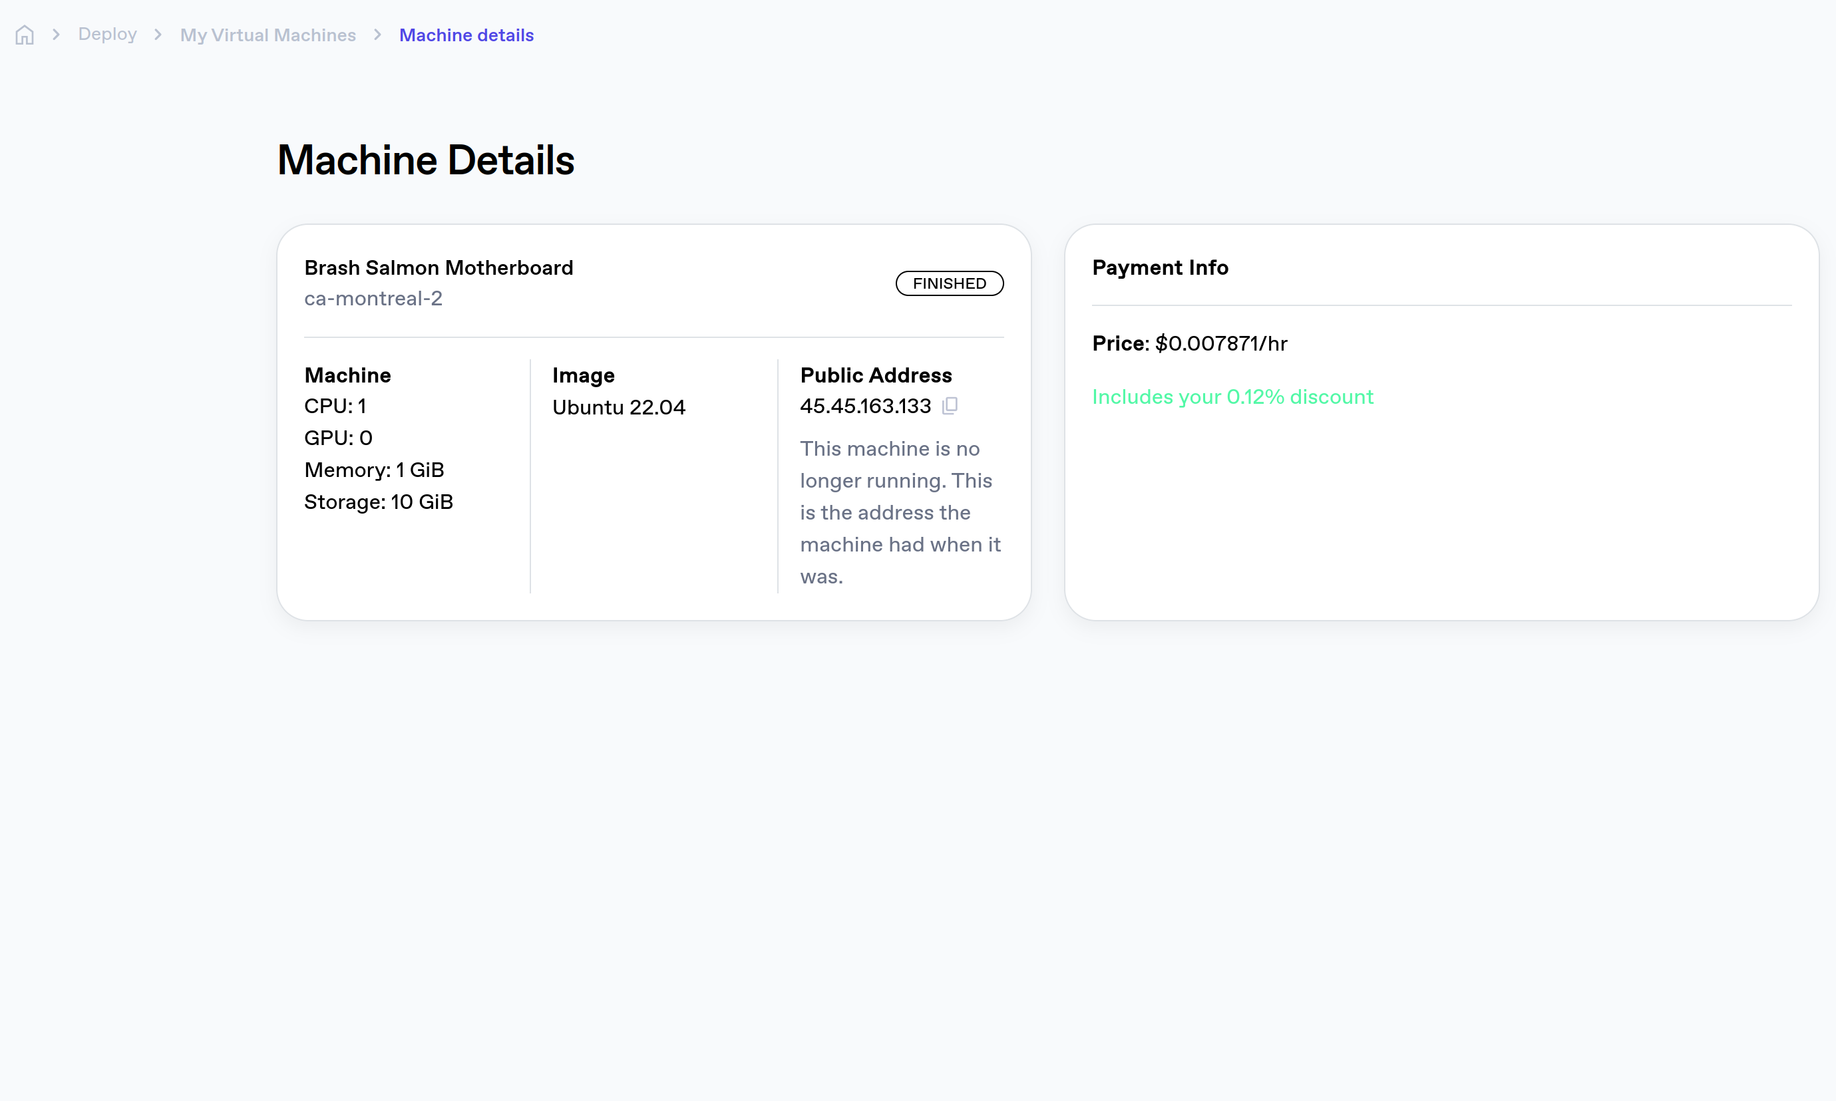
Task: Click the Storage: 10 GiB line
Action: [379, 502]
